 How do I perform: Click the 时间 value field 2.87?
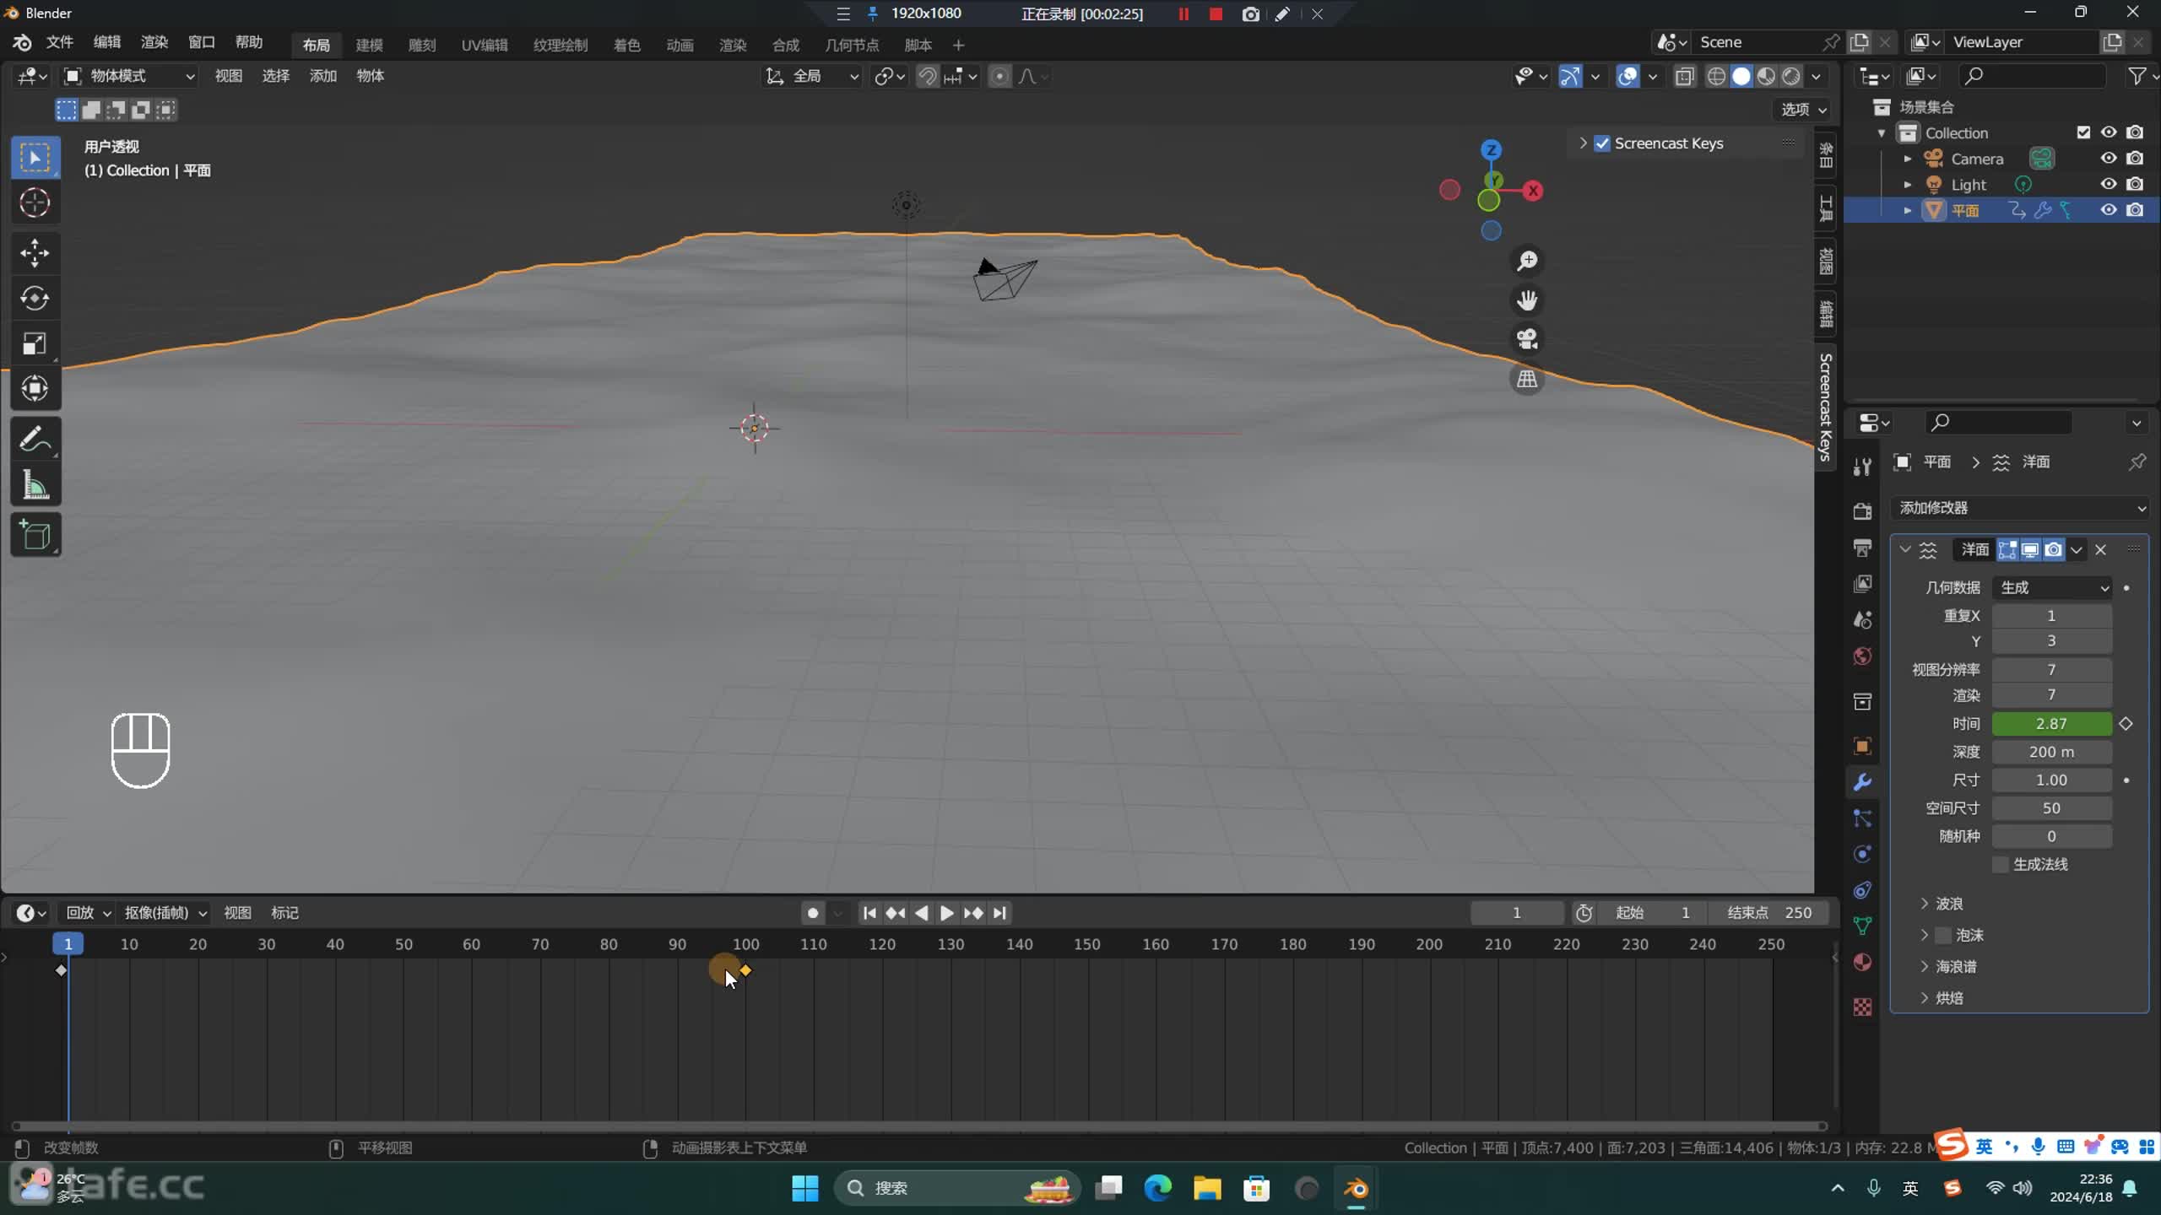(x=2052, y=724)
